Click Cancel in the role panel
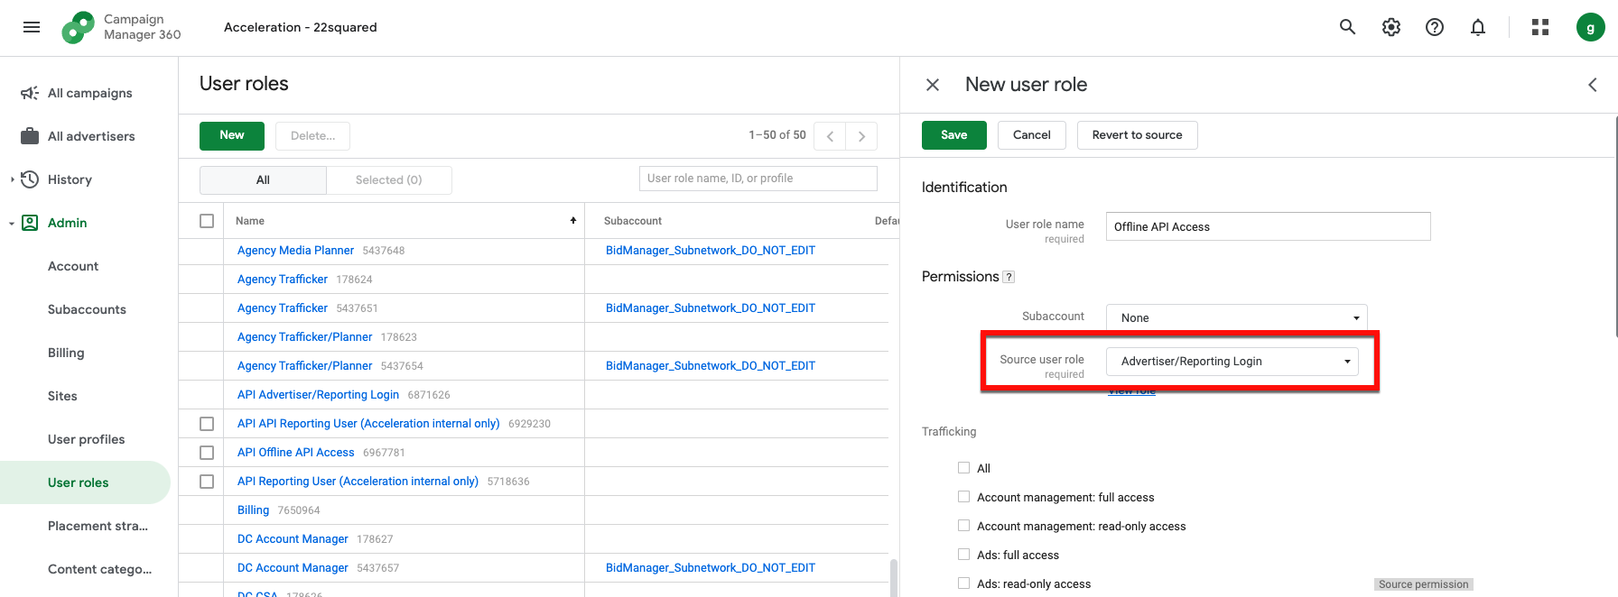The image size is (1618, 597). (1032, 135)
